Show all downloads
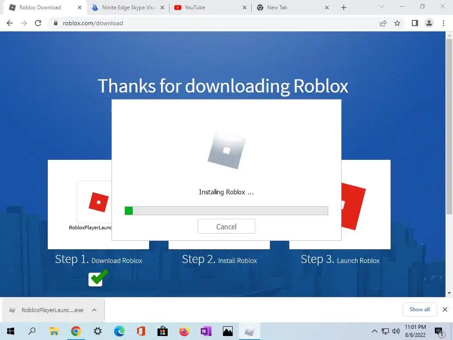This screenshot has height=340, width=453. click(419, 309)
